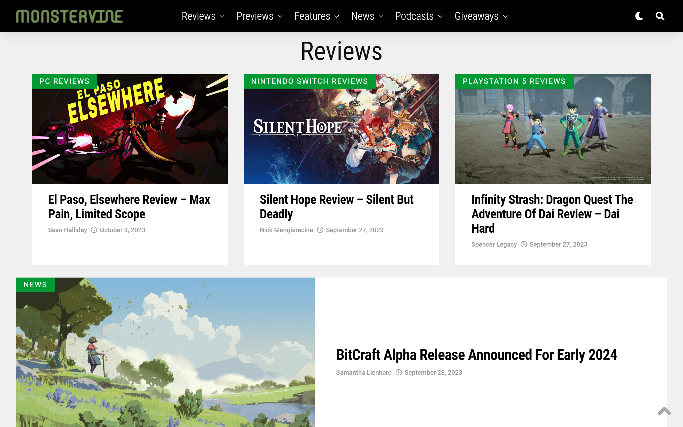Open the Podcasts menu item
The width and height of the screenshot is (683, 427).
coord(414,16)
